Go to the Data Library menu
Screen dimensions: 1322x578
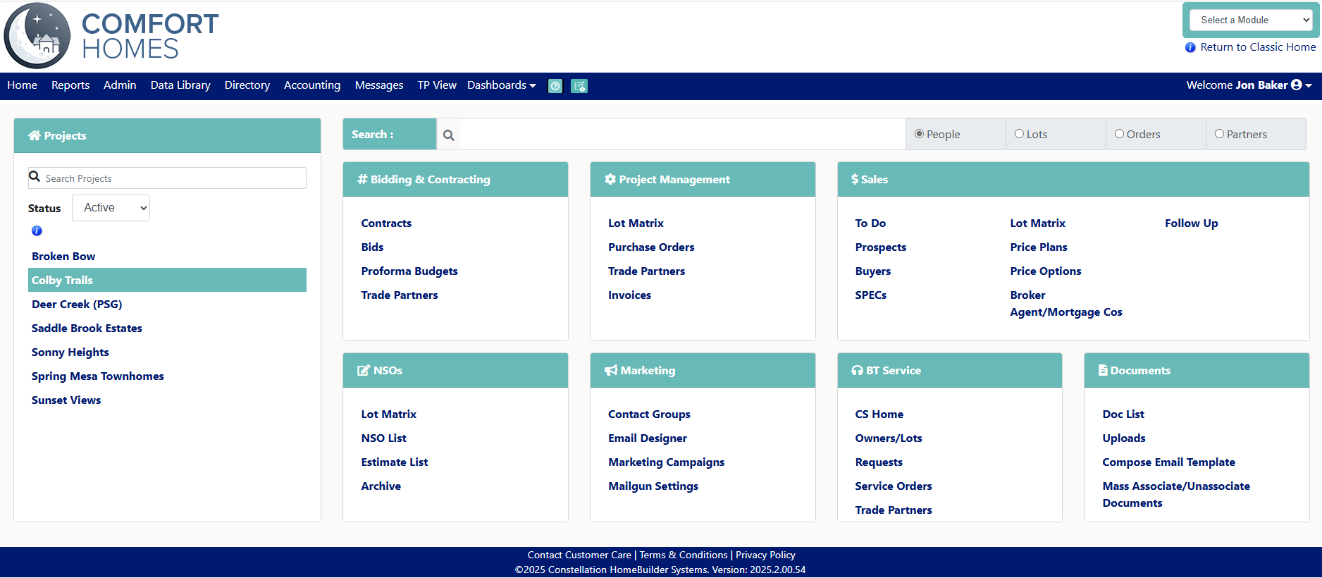point(180,85)
